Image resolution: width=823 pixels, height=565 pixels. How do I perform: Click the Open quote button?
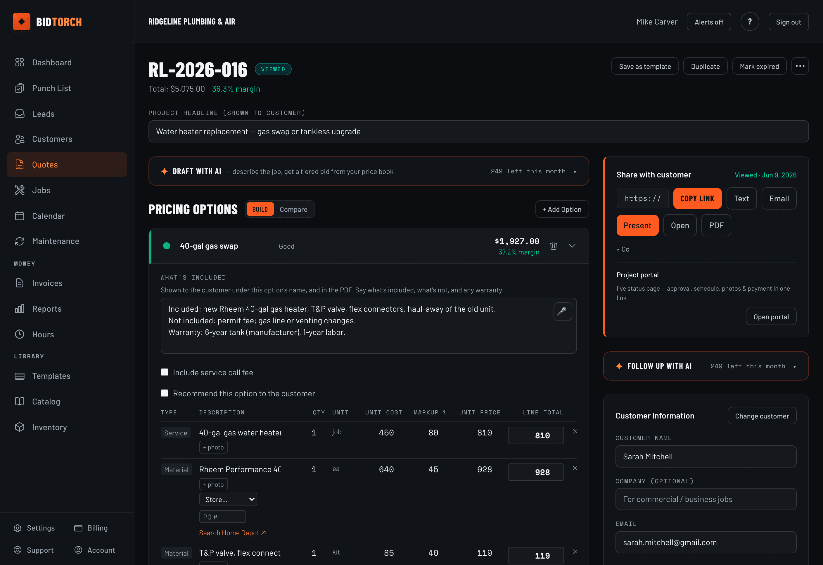pos(680,225)
